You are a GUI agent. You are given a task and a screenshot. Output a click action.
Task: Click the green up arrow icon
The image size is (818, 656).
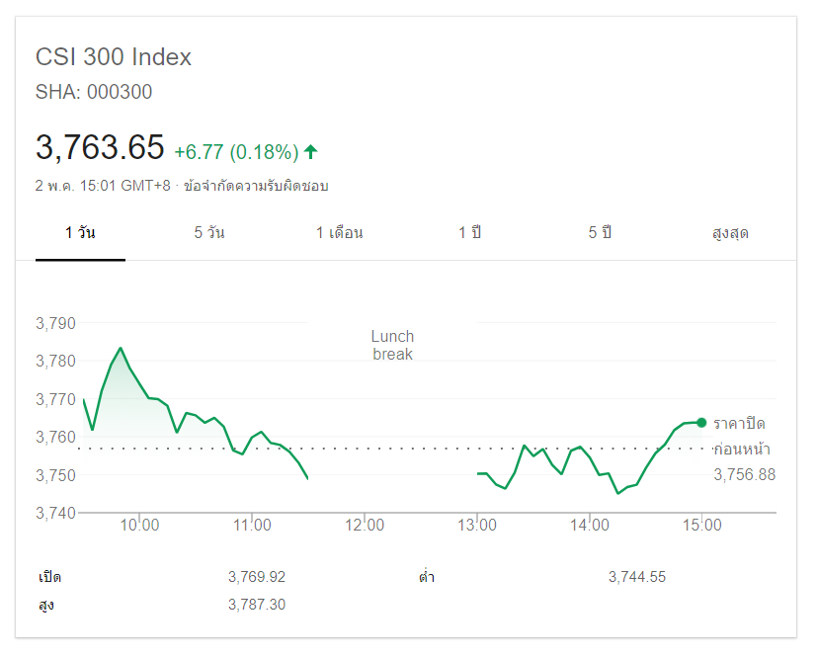click(310, 151)
